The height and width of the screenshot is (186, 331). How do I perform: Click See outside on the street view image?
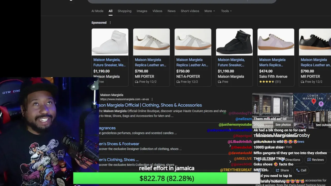[x=323, y=125]
